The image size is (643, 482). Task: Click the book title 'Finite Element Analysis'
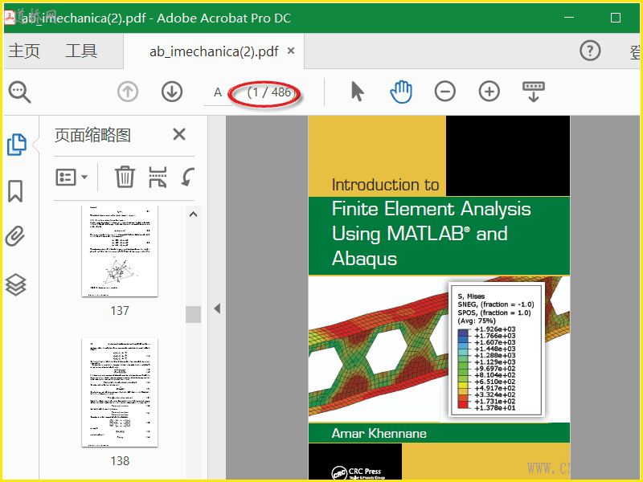[431, 209]
